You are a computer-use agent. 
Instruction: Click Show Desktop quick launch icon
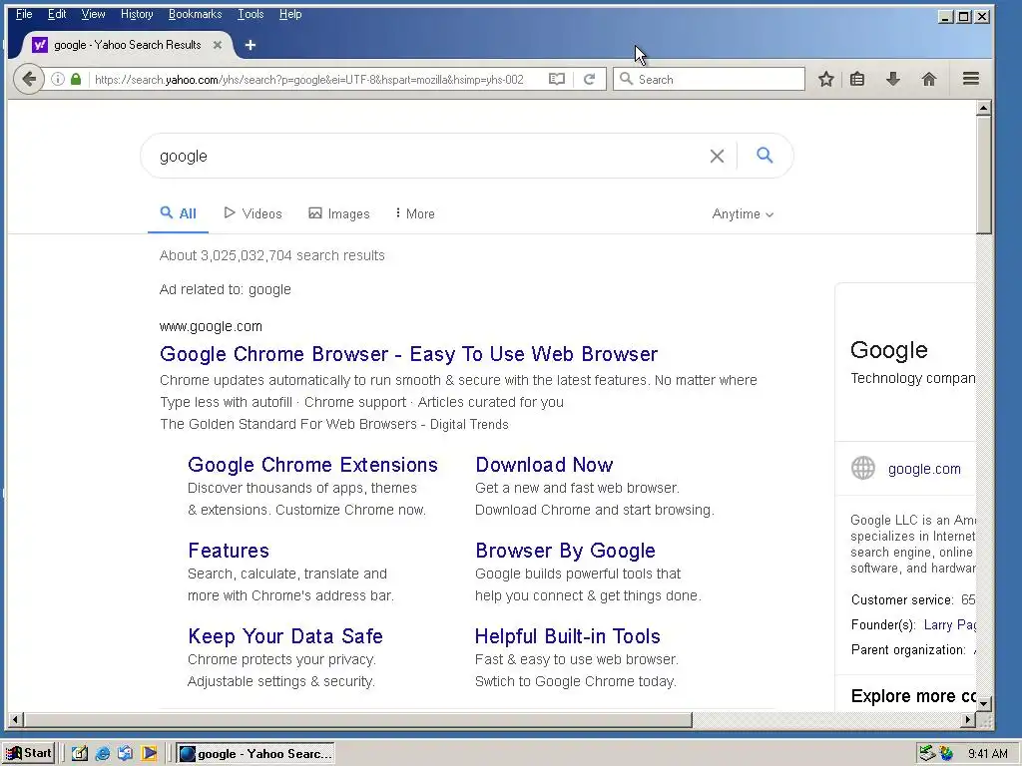tap(80, 754)
